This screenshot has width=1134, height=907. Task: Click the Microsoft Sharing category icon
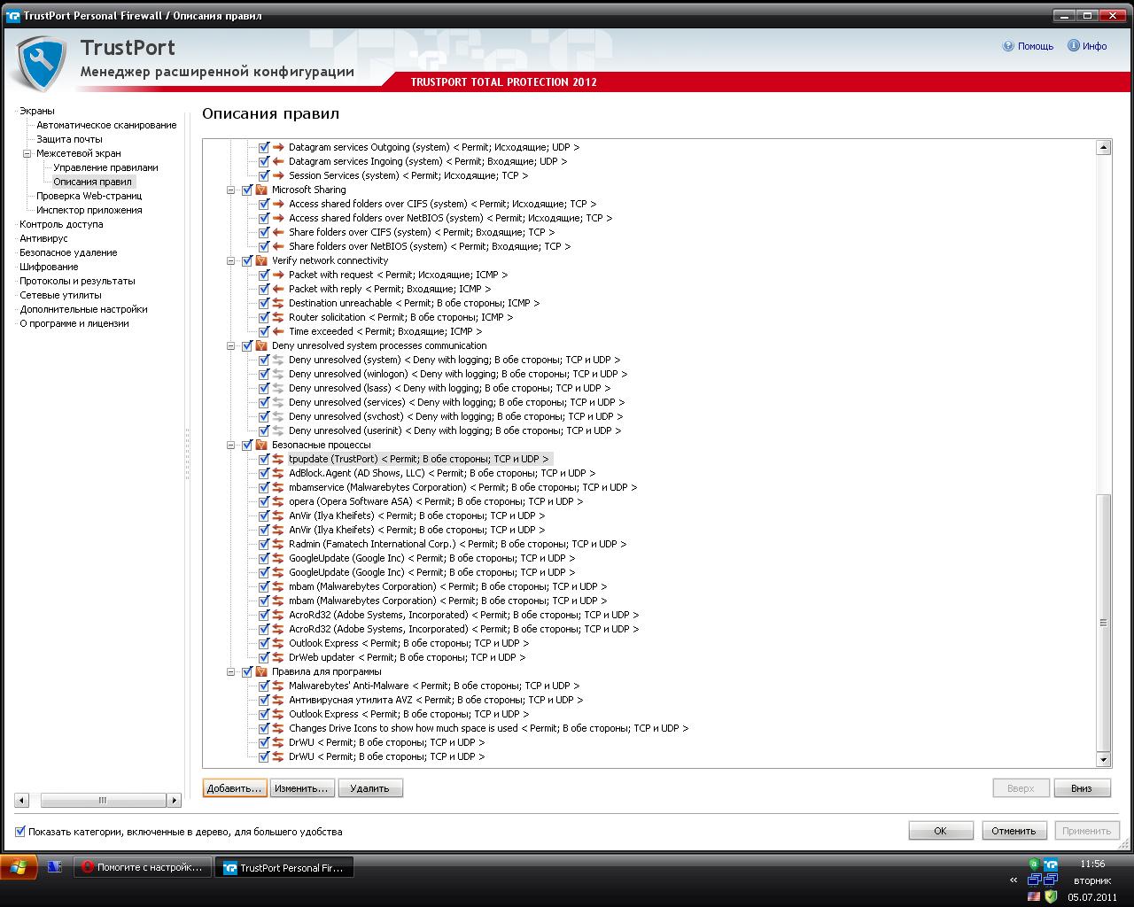point(261,190)
